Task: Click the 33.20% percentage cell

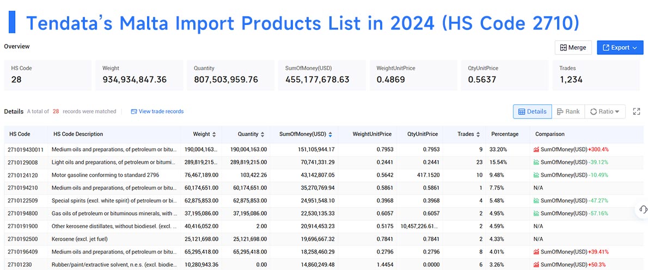Action: (498, 149)
